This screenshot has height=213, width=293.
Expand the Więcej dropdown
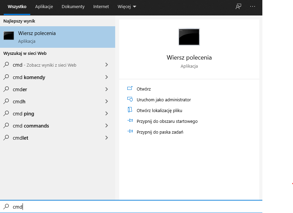click(127, 6)
